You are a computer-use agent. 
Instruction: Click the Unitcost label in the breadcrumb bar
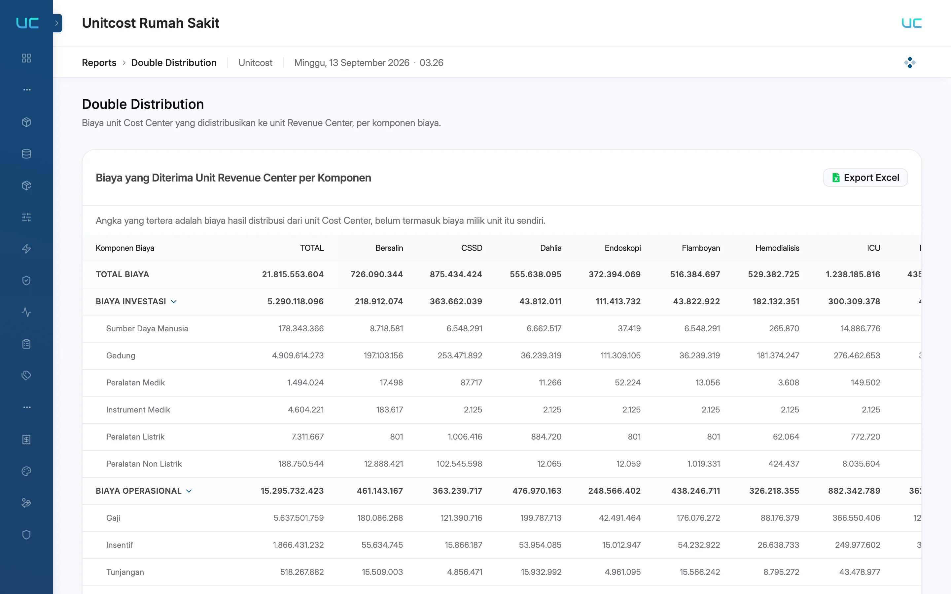(256, 63)
